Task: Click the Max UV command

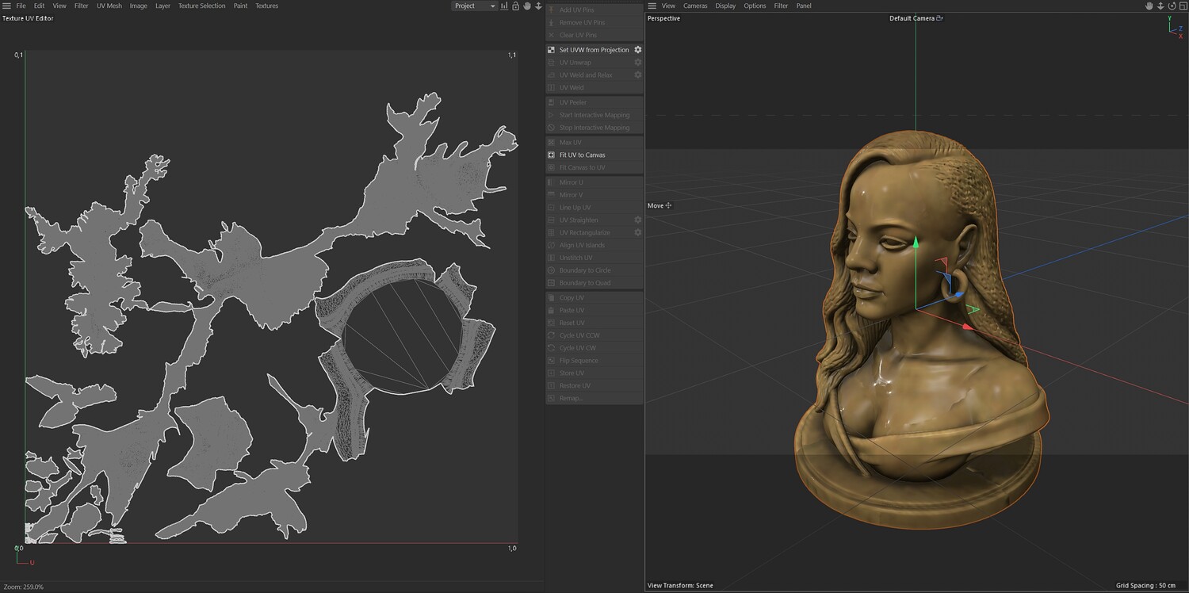Action: click(x=594, y=143)
